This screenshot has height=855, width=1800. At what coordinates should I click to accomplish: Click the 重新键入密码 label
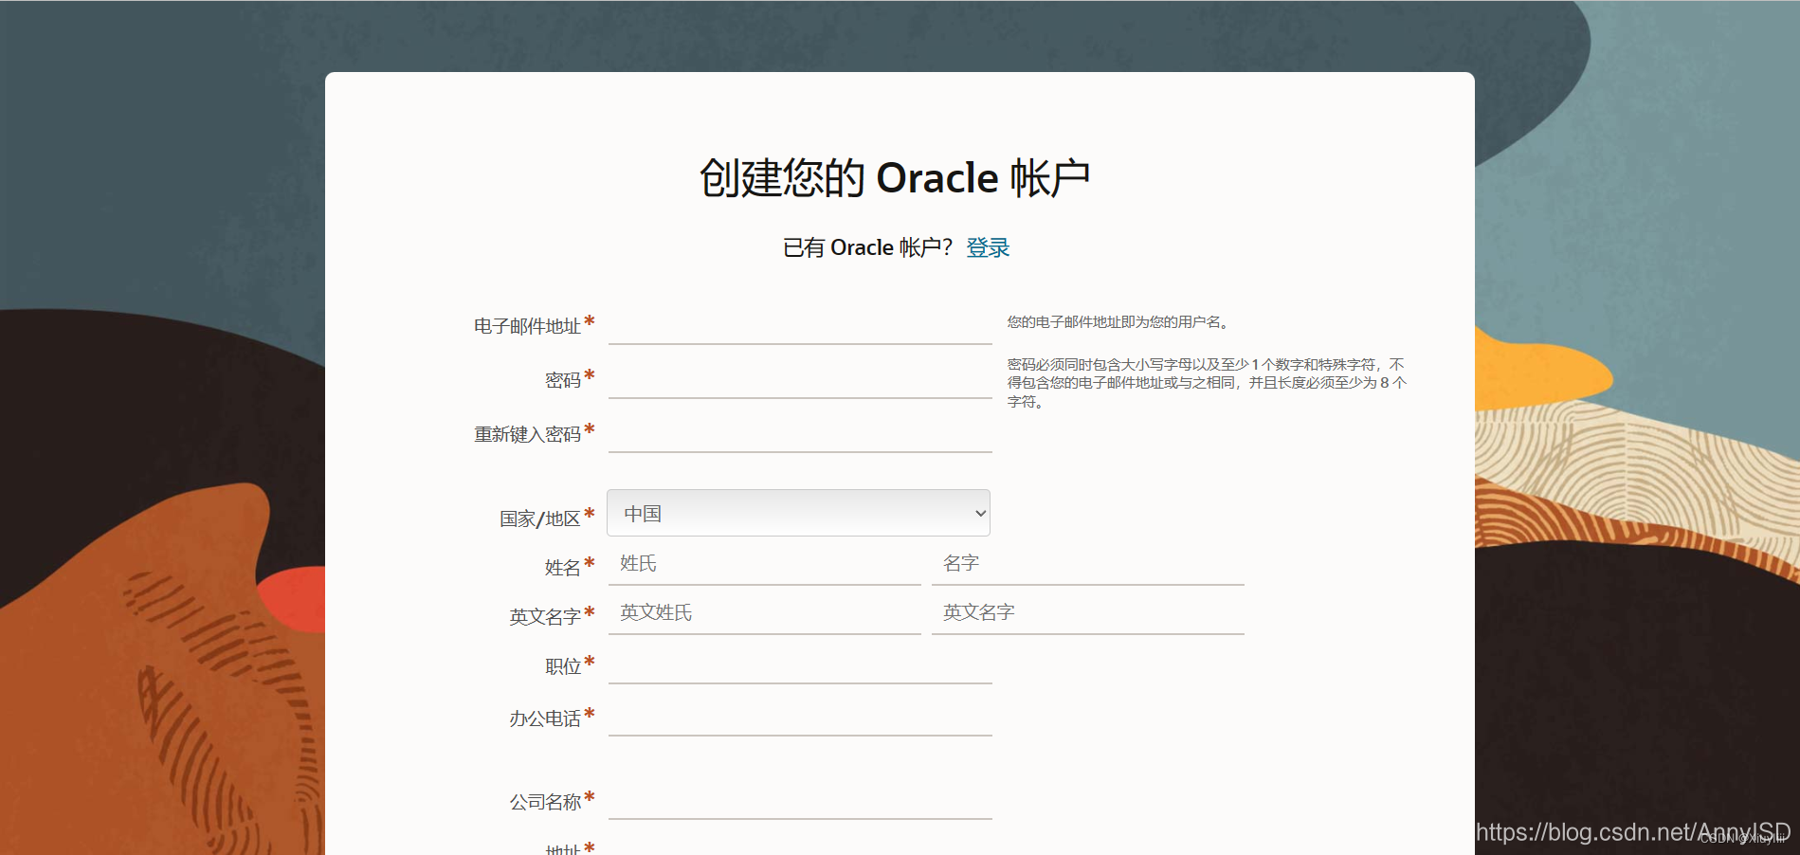[x=527, y=434]
